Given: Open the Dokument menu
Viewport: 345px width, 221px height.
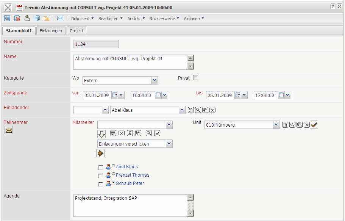Looking at the screenshot, I should 82,19.
